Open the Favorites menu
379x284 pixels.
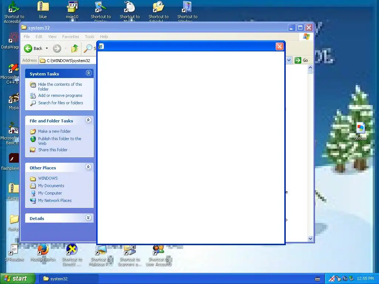[x=71, y=37]
